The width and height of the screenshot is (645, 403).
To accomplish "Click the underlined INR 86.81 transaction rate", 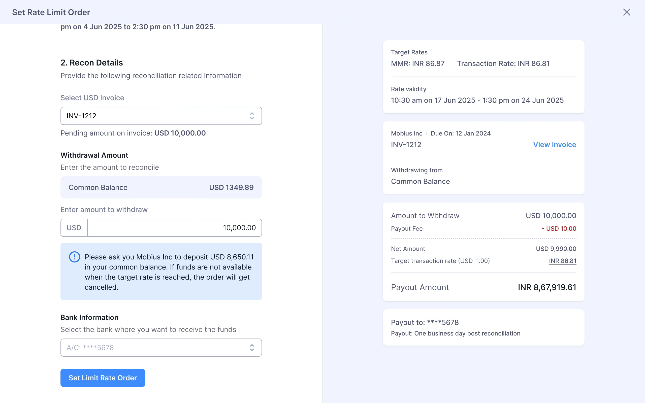I will click(x=563, y=261).
